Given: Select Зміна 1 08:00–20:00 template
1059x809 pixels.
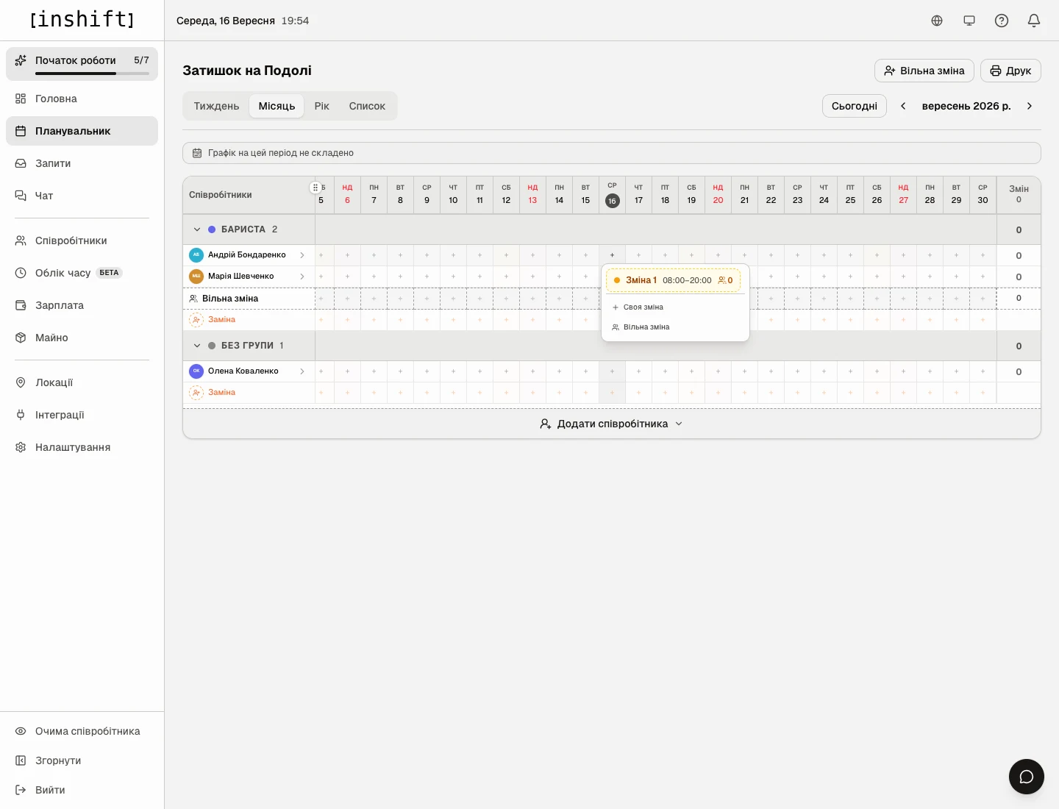Looking at the screenshot, I should [673, 280].
